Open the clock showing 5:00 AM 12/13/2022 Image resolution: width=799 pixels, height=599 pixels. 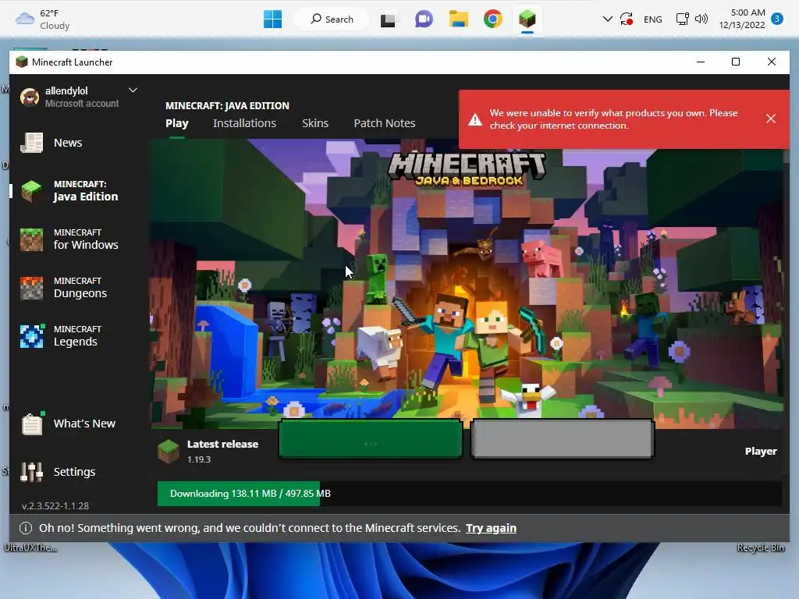click(742, 19)
